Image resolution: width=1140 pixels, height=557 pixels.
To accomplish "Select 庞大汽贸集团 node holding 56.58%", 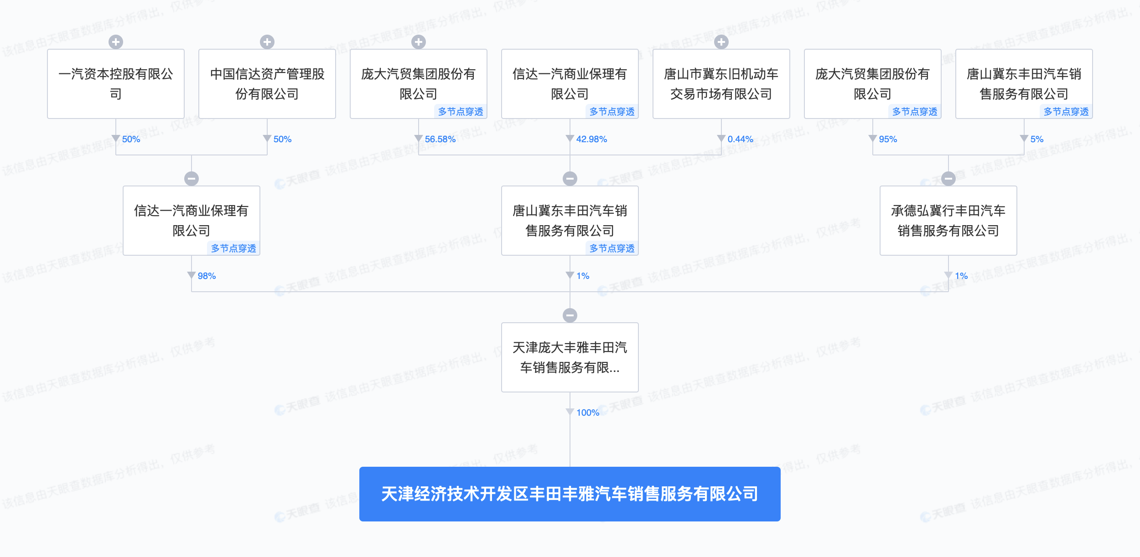I will 419,84.
